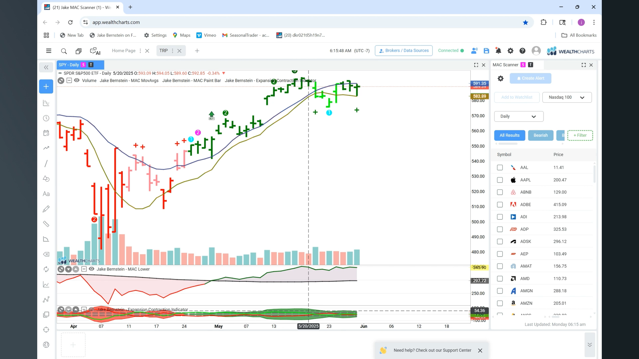
Task: Click the duplicate windows icon
Action: point(79,51)
